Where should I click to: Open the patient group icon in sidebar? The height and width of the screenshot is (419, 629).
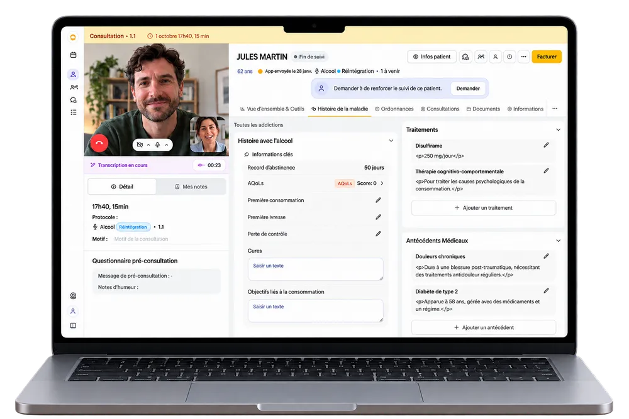click(x=74, y=87)
